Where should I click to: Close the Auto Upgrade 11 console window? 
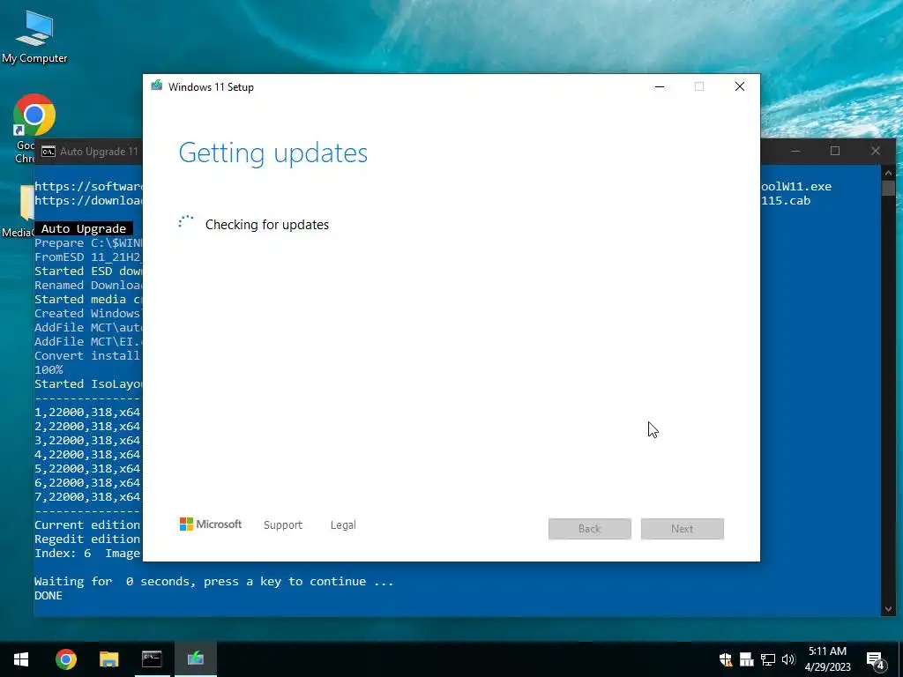(876, 151)
